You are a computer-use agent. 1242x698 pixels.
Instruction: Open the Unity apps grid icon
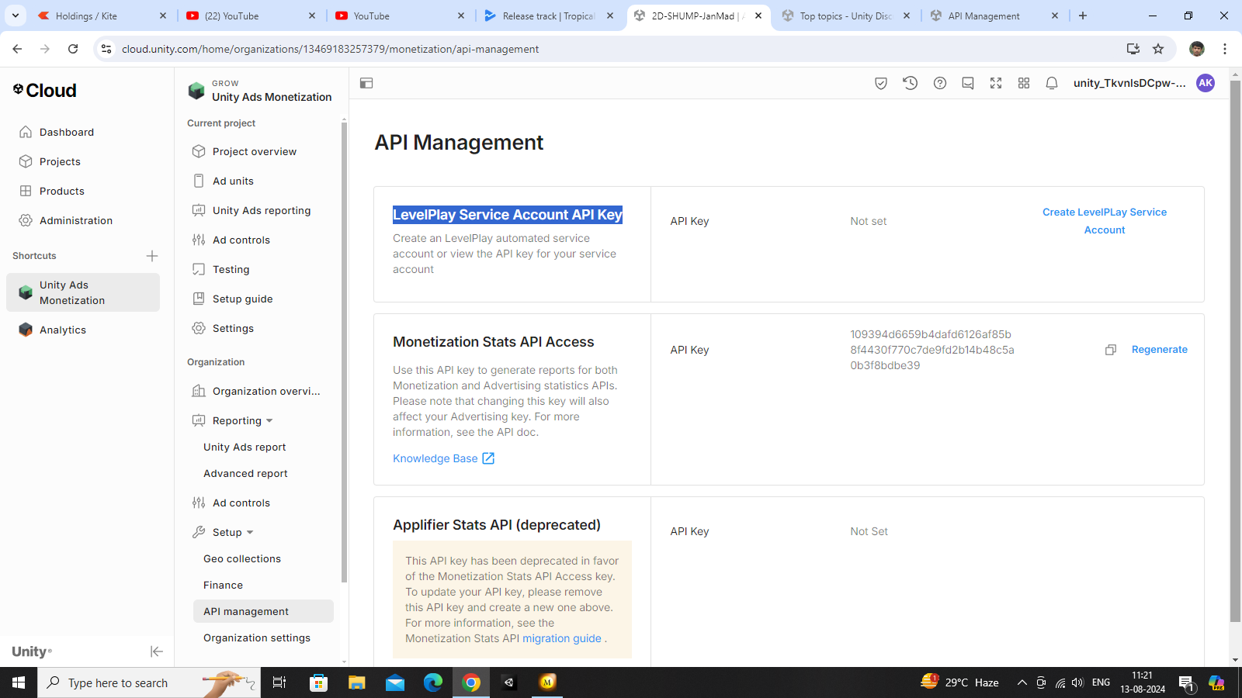click(x=1024, y=83)
